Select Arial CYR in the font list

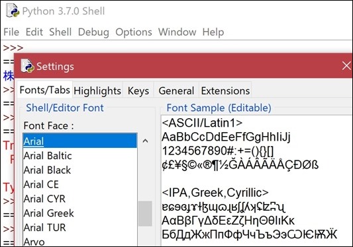79,199
